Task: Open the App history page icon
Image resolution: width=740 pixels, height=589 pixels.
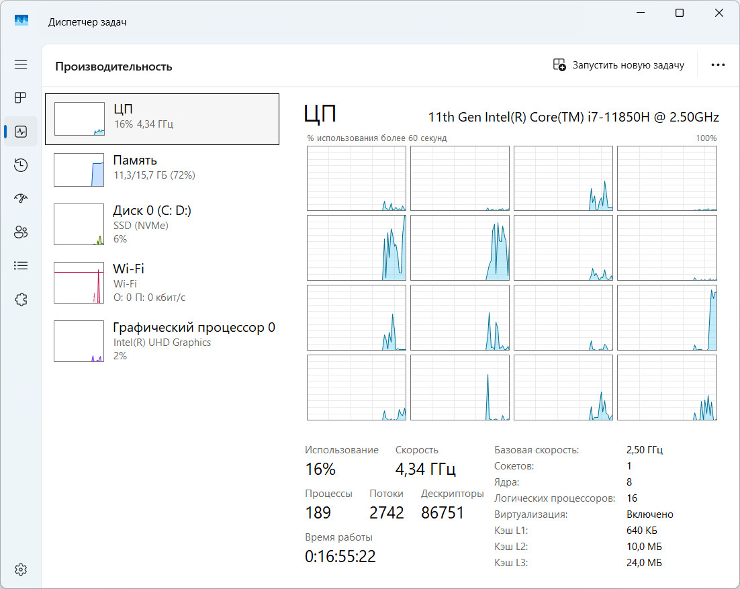Action: pos(21,165)
